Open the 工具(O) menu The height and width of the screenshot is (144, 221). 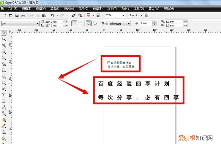(x=139, y=9)
